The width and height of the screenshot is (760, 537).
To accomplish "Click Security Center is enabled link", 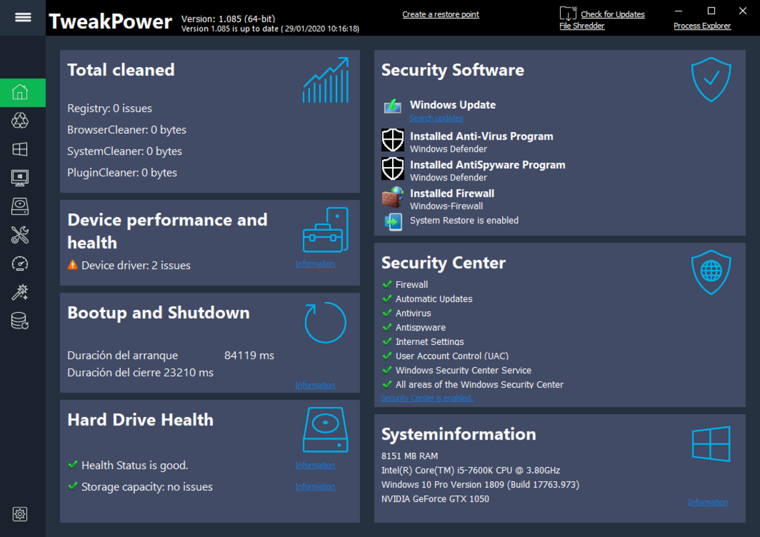I will tap(427, 398).
